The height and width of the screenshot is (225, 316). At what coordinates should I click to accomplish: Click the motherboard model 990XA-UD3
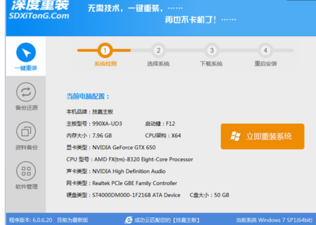point(107,124)
